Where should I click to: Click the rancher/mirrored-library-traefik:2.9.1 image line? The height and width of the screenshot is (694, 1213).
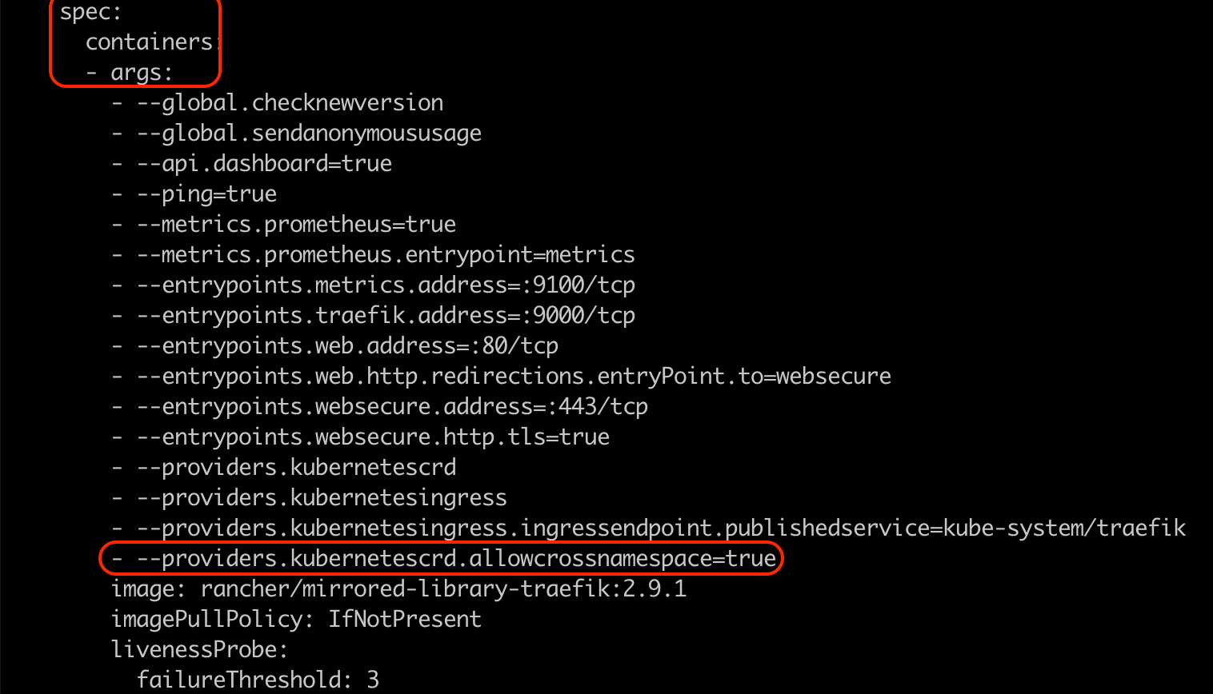(398, 589)
